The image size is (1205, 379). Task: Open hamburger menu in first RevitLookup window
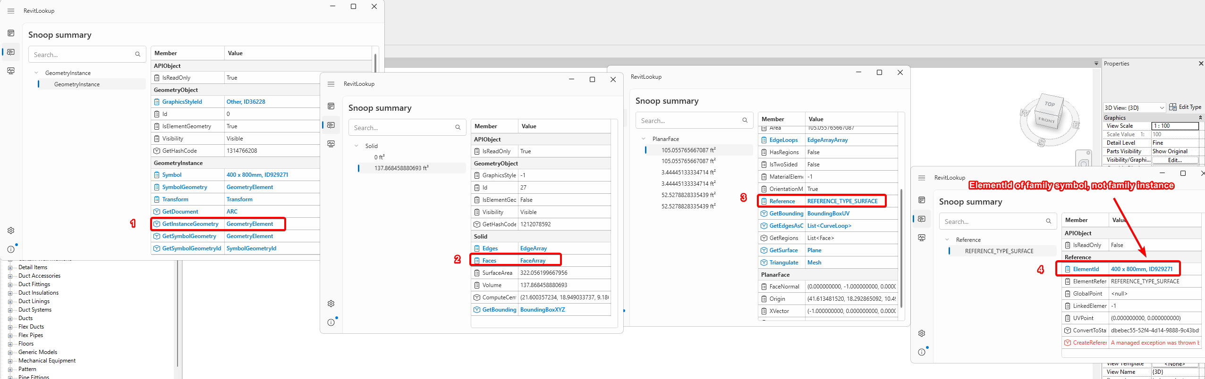[11, 11]
